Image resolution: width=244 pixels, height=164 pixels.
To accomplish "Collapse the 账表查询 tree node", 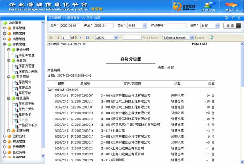I will pos(9,98).
